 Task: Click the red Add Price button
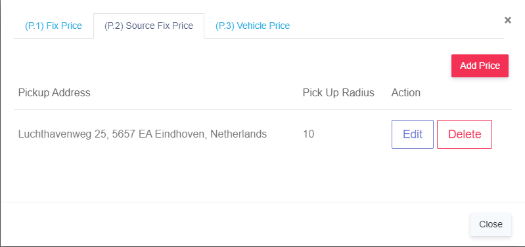pyautogui.click(x=480, y=66)
